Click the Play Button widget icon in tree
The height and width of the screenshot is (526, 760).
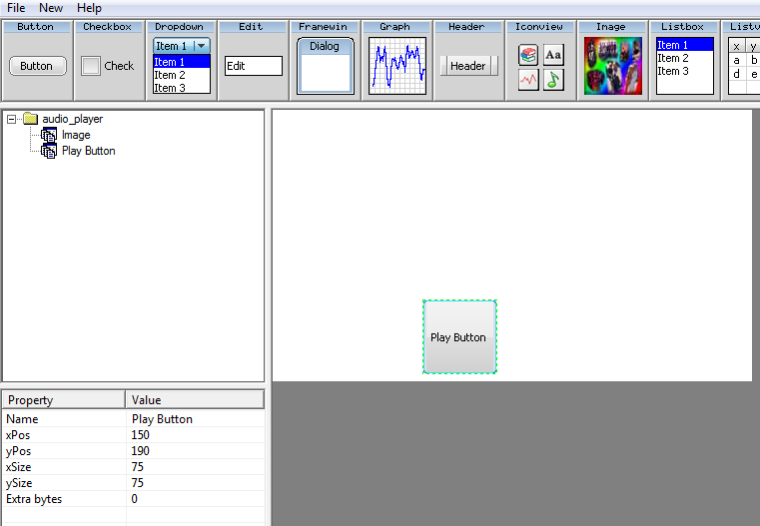49,151
